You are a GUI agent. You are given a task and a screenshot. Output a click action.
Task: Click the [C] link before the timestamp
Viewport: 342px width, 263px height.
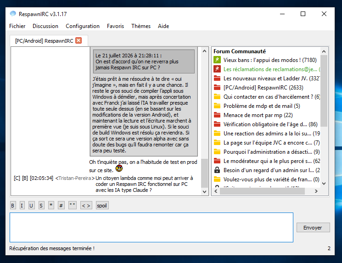[x=17, y=178]
